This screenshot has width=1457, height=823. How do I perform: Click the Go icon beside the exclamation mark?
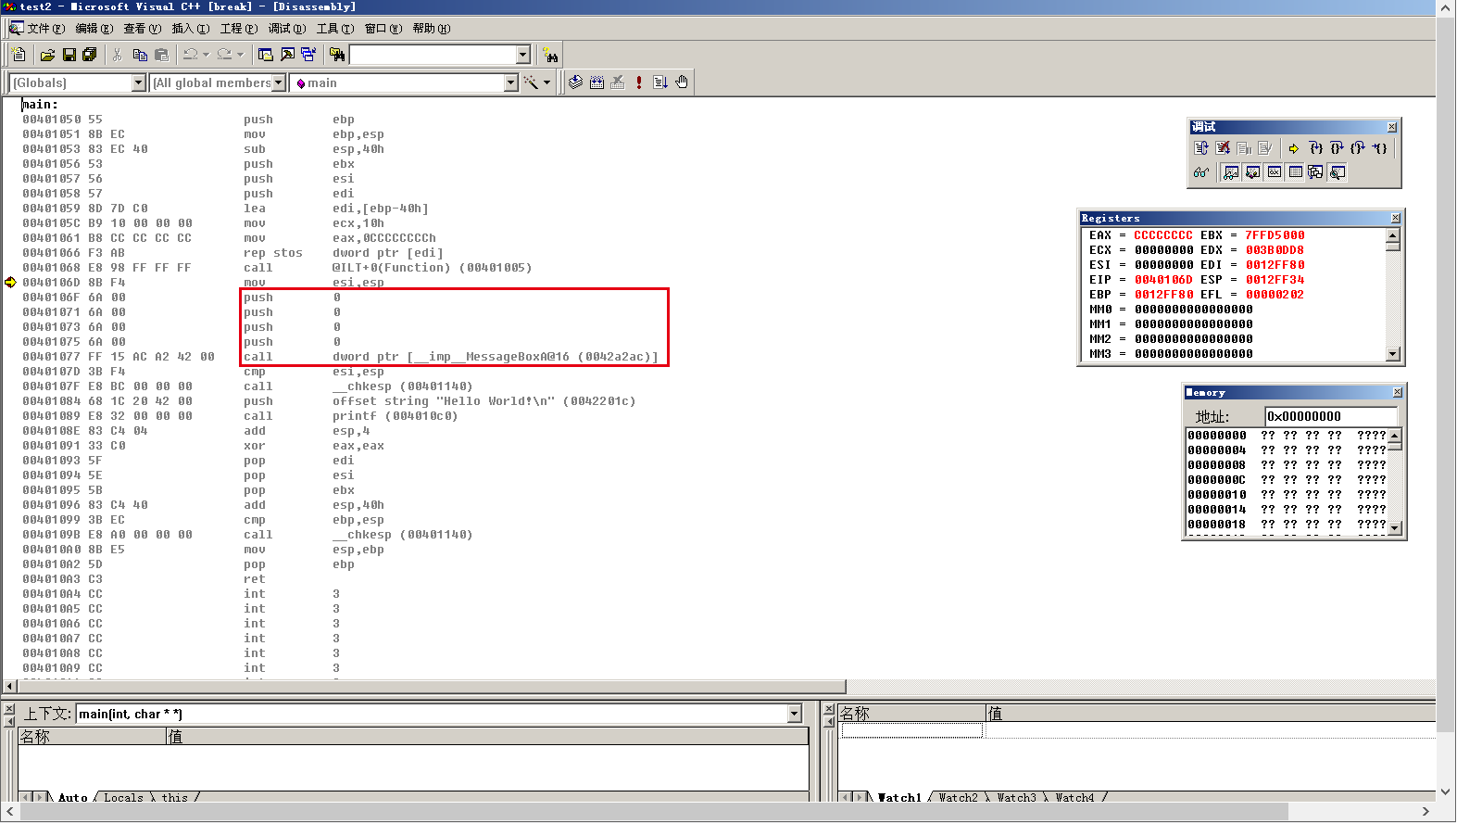[660, 82]
